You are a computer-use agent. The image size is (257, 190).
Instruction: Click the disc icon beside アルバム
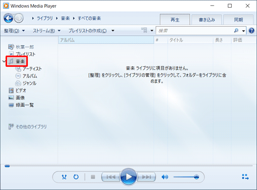(18, 76)
